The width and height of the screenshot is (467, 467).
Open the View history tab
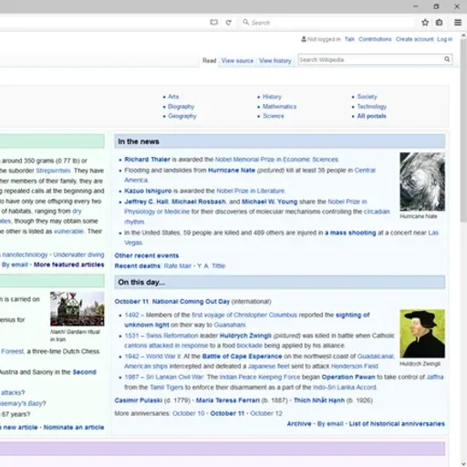point(275,60)
